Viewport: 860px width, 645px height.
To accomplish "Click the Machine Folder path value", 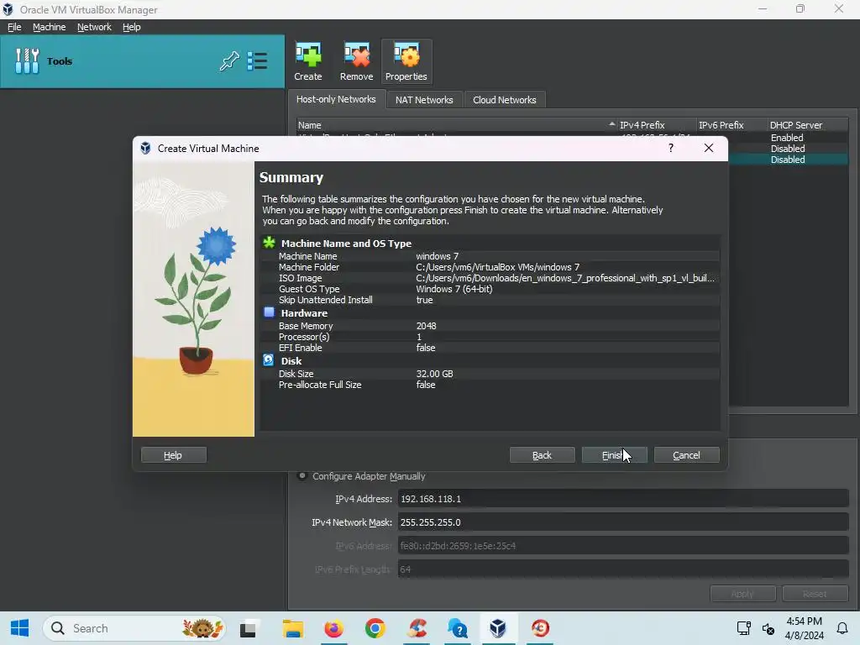I will (497, 267).
